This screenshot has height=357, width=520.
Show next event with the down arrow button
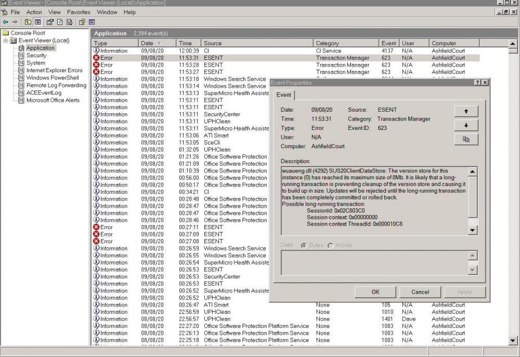[466, 125]
